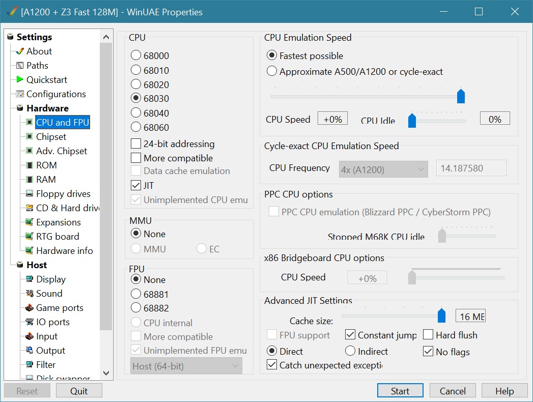Select the Paths settings page
The image size is (533, 402).
click(37, 66)
